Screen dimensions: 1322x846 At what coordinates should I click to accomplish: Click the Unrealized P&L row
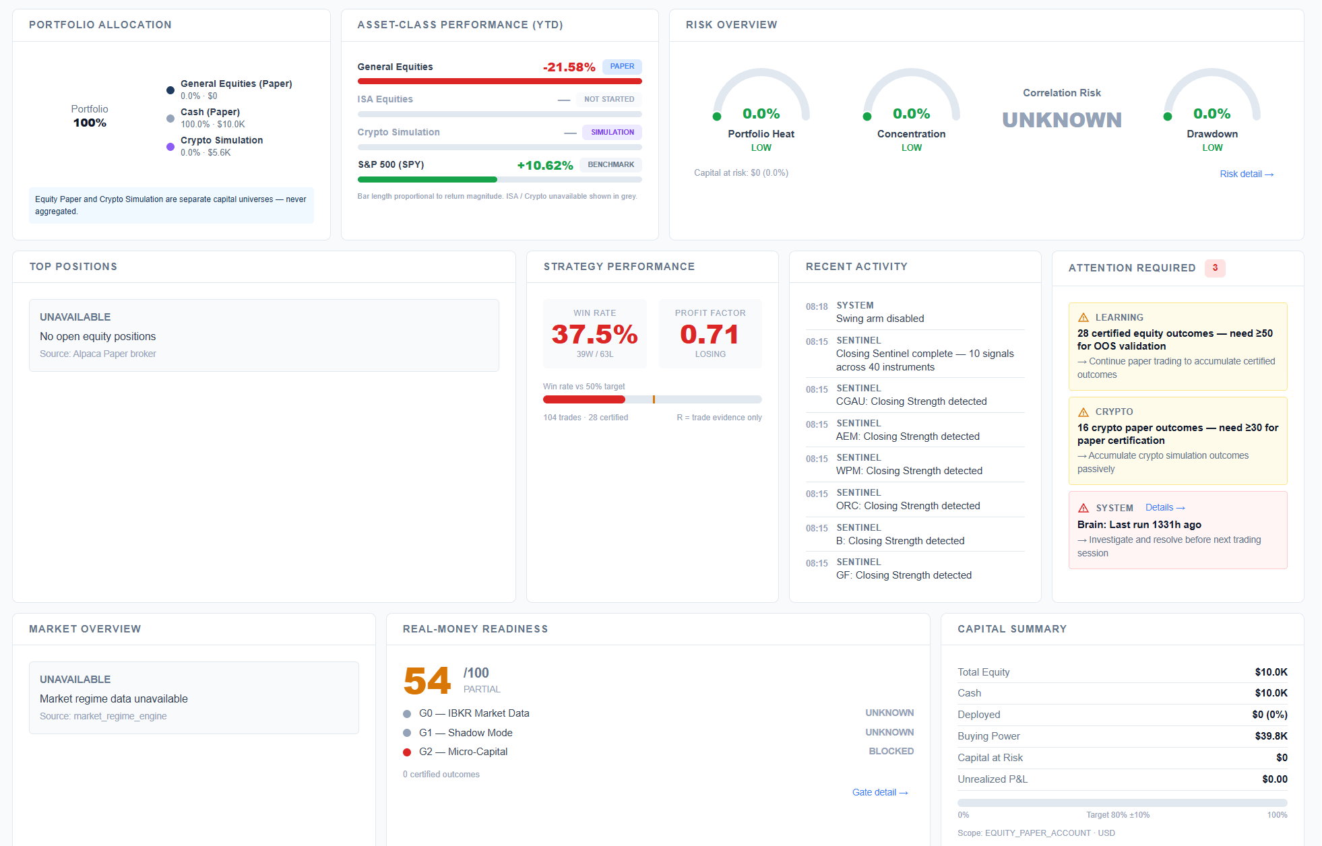click(x=1122, y=779)
